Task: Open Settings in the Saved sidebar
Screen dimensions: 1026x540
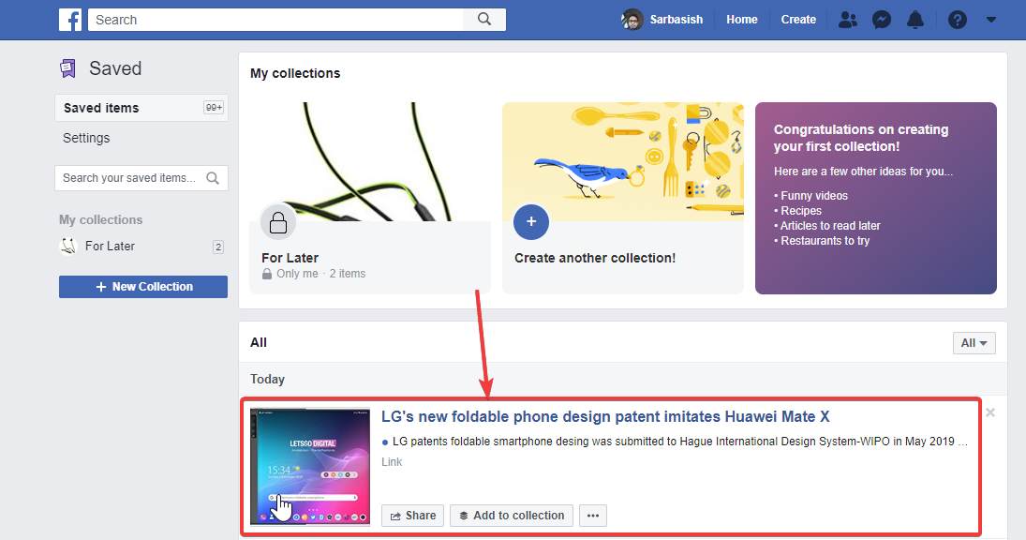Action: point(86,138)
